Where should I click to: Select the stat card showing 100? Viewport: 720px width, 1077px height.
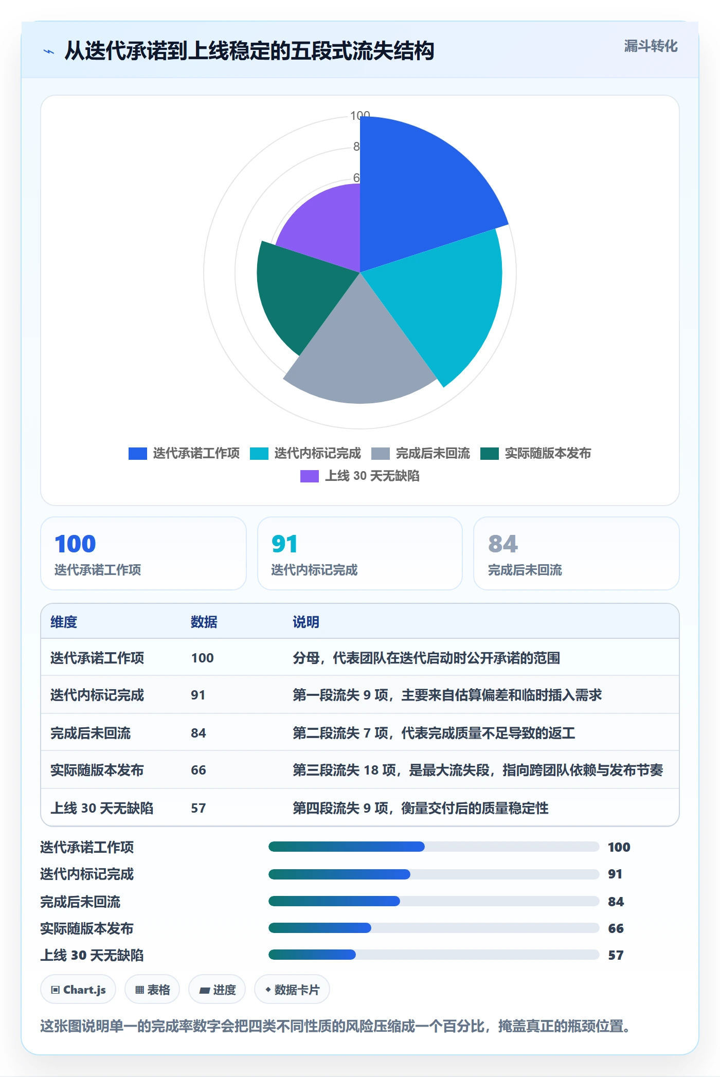pos(143,553)
